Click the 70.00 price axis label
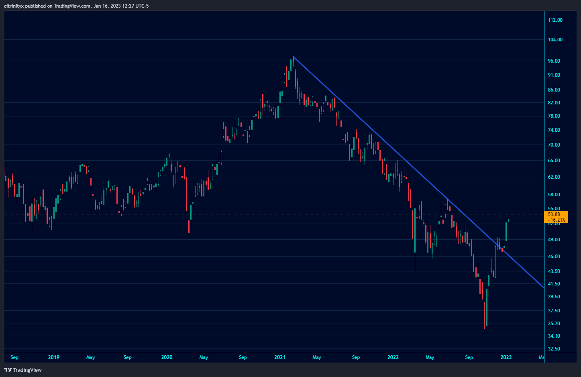581x377 pixels. point(554,145)
